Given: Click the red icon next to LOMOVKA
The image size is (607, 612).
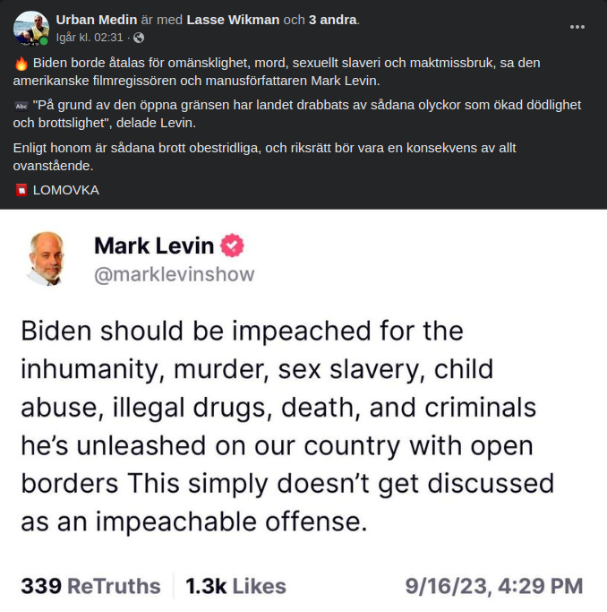Looking at the screenshot, I should [21, 190].
